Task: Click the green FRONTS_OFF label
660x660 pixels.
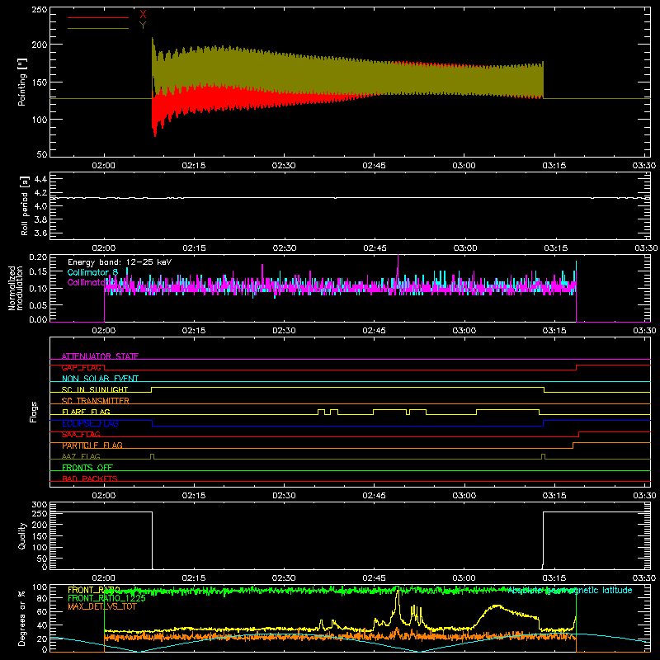Action: pos(87,467)
